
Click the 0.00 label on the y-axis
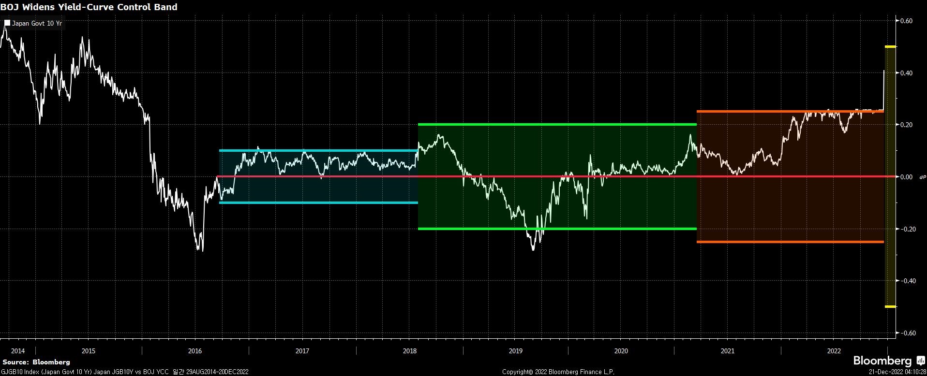[x=906, y=177]
